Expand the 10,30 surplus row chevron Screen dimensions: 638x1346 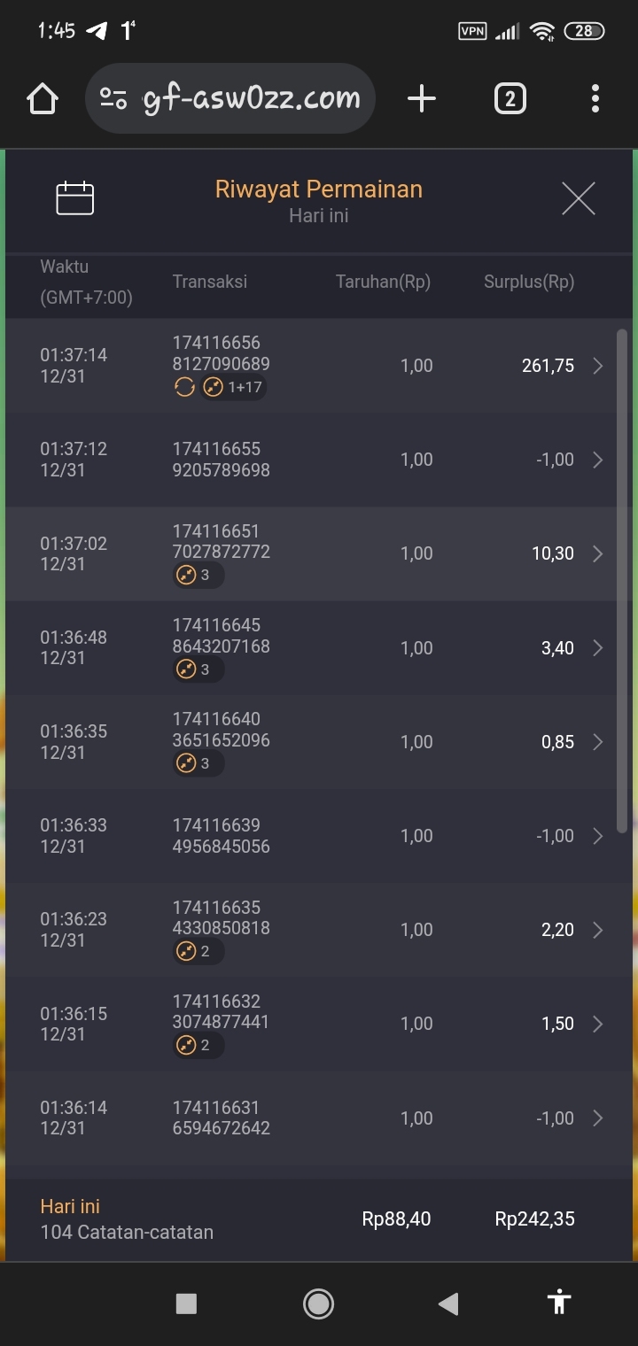pos(598,553)
